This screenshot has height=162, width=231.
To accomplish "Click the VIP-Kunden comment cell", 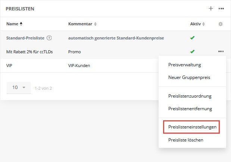I will click(x=79, y=66).
